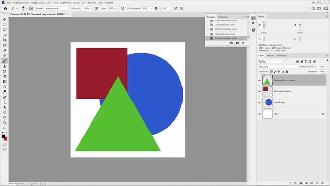Screen dimensions: 330x186
Task: Switch to the Каналы tab
Action: click(x=270, y=56)
